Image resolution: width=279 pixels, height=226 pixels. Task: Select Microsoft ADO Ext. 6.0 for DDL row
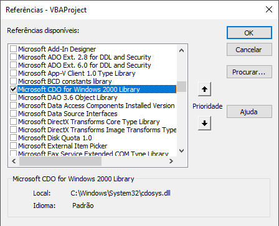(85, 65)
